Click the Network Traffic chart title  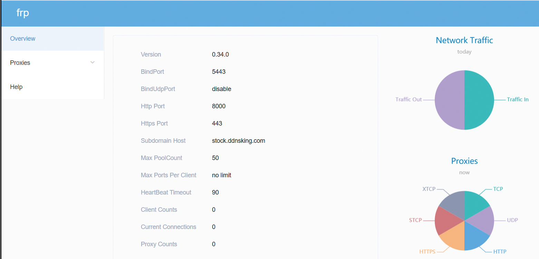pos(464,40)
